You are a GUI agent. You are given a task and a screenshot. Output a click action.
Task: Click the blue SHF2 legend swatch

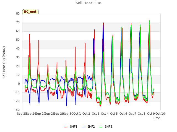(83, 127)
